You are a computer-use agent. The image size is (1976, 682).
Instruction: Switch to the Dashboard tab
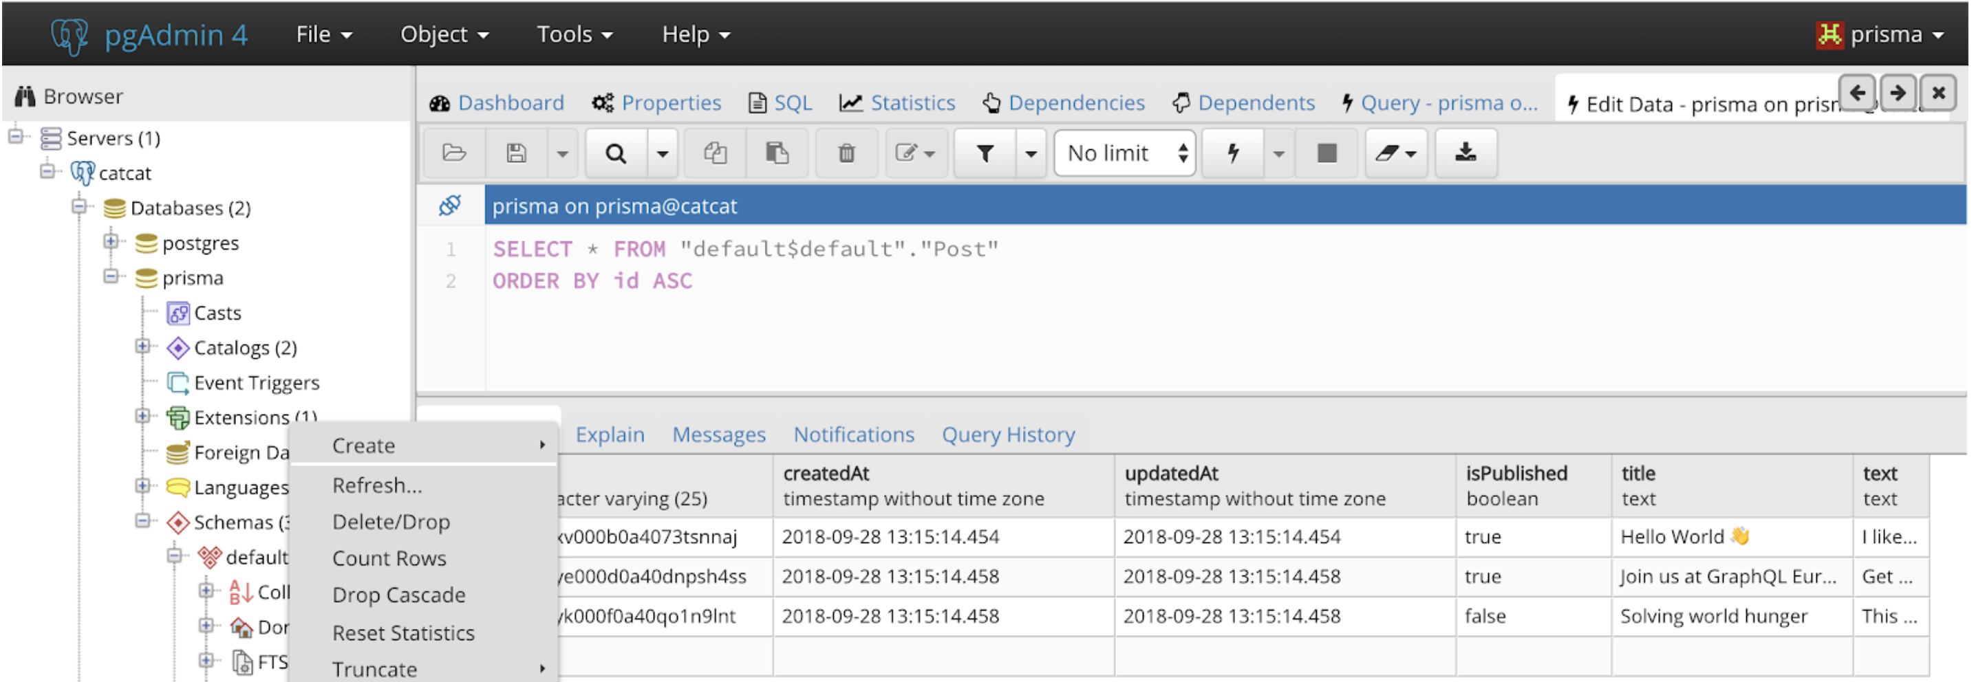point(497,102)
